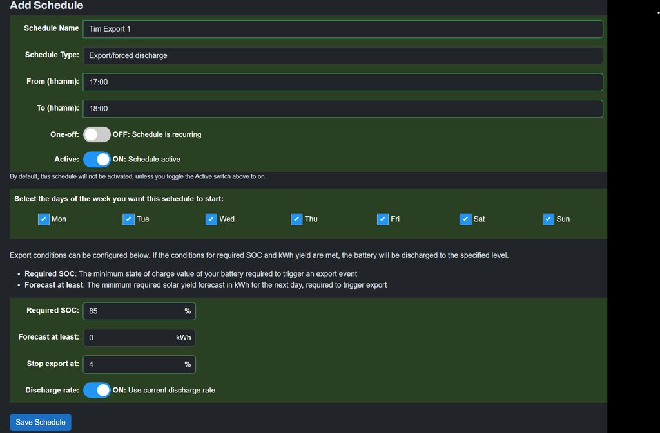
Task: Click the Required SOC percentage field
Action: 133,311
